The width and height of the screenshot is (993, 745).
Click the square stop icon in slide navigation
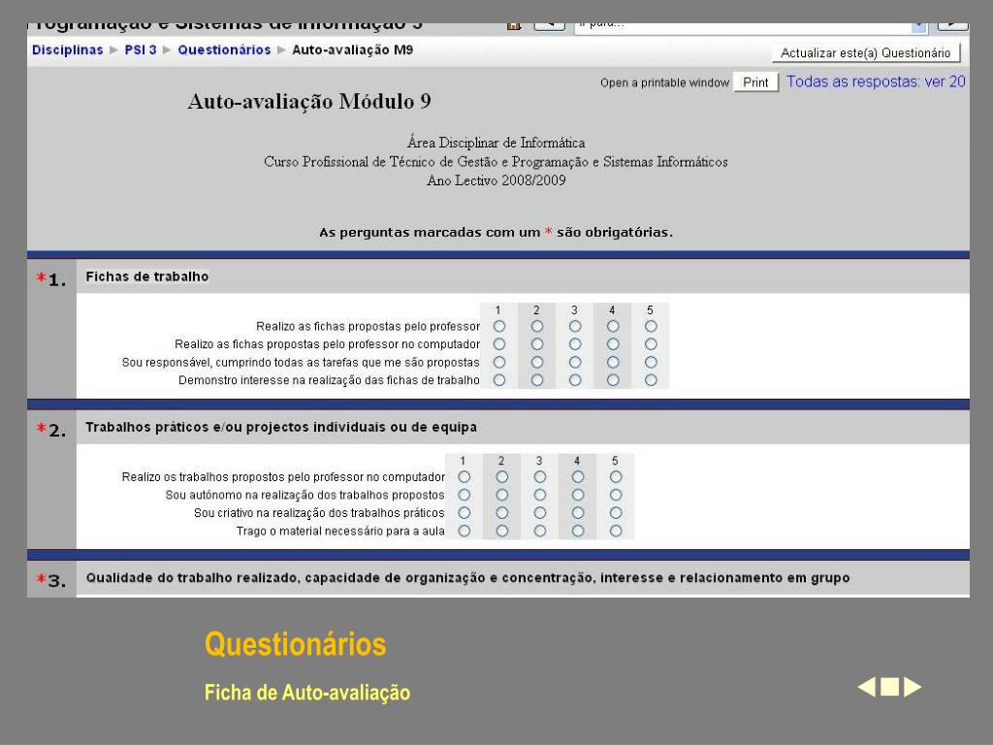(890, 687)
